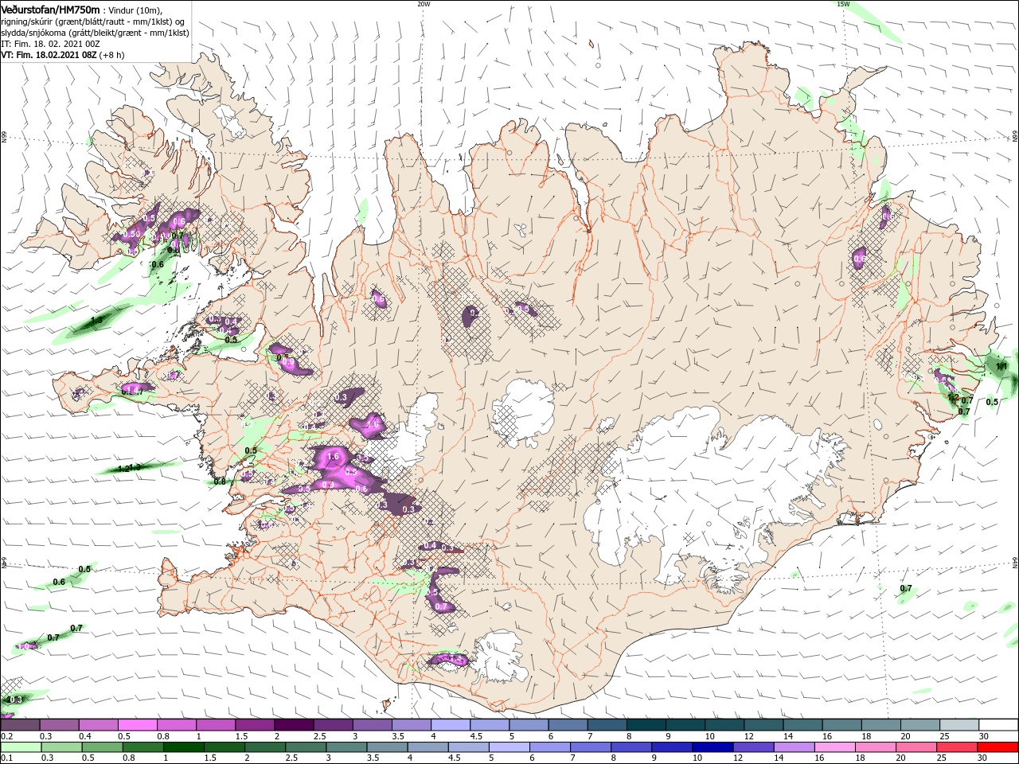Click the 0.8 rain value off the west coast
Screen dimensions: 1019x764
click(220, 481)
